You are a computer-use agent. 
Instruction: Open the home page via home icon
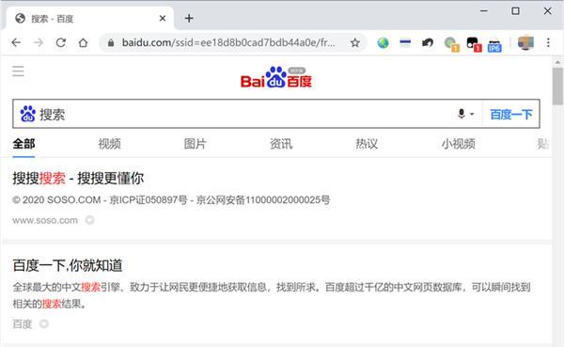83,43
